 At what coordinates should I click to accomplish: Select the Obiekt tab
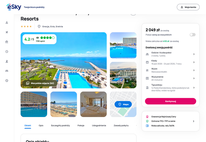(x=28, y=126)
